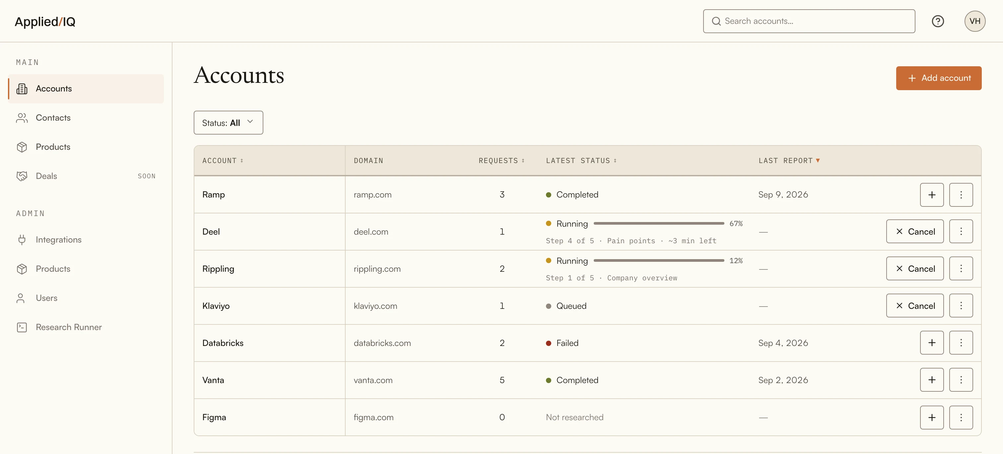Sort the table by Requests column
The image size is (1003, 454).
point(501,161)
